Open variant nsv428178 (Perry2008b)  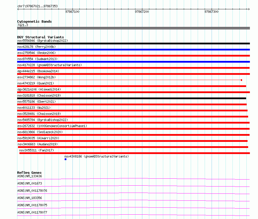[x=37, y=47]
